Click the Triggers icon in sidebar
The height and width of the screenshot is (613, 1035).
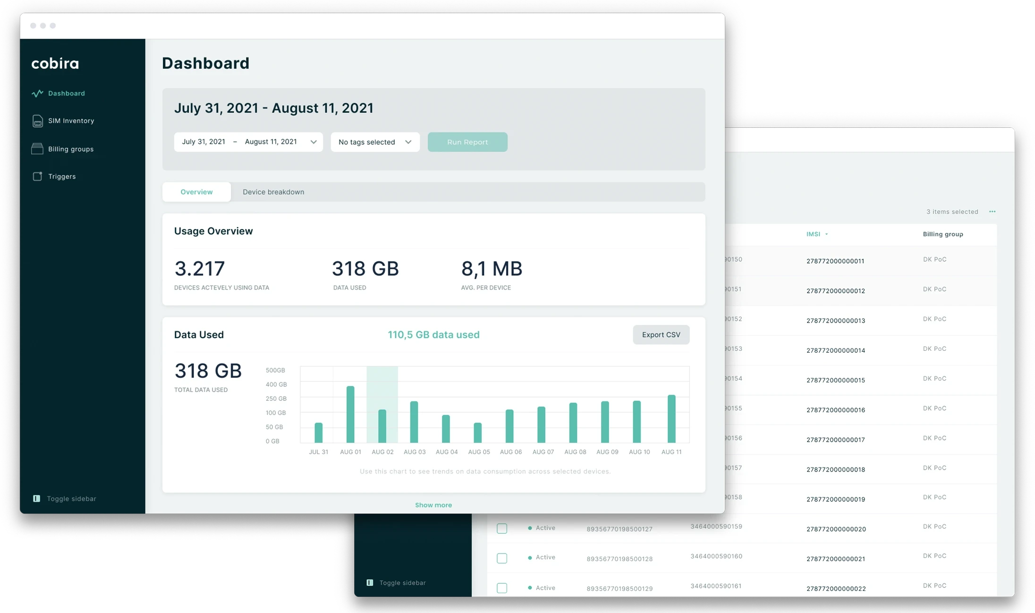[x=37, y=176]
